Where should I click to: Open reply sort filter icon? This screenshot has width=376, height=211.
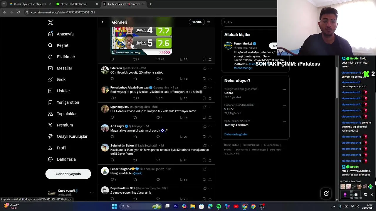[208, 22]
